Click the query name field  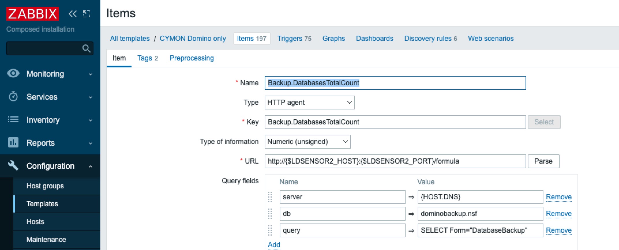click(342, 230)
